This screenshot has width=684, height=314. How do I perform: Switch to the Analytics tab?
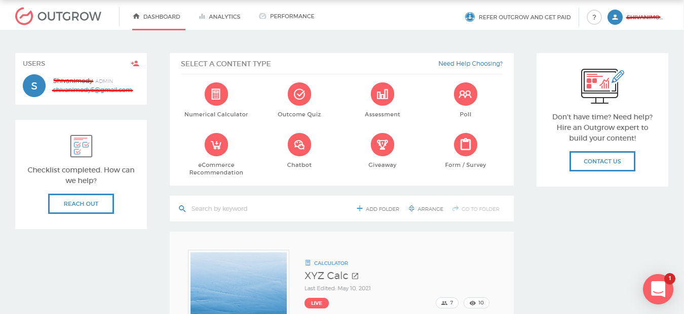tap(220, 17)
